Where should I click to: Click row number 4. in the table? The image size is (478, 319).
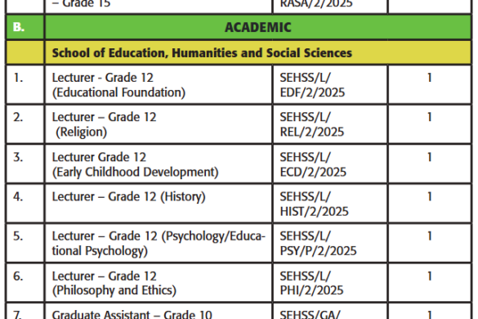(18, 196)
